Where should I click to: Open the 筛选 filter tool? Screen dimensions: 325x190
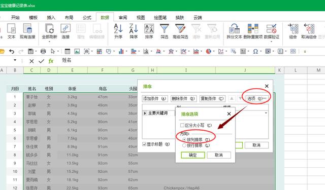coord(164,28)
